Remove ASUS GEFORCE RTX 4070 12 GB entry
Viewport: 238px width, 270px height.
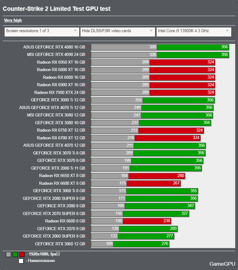coord(88,146)
